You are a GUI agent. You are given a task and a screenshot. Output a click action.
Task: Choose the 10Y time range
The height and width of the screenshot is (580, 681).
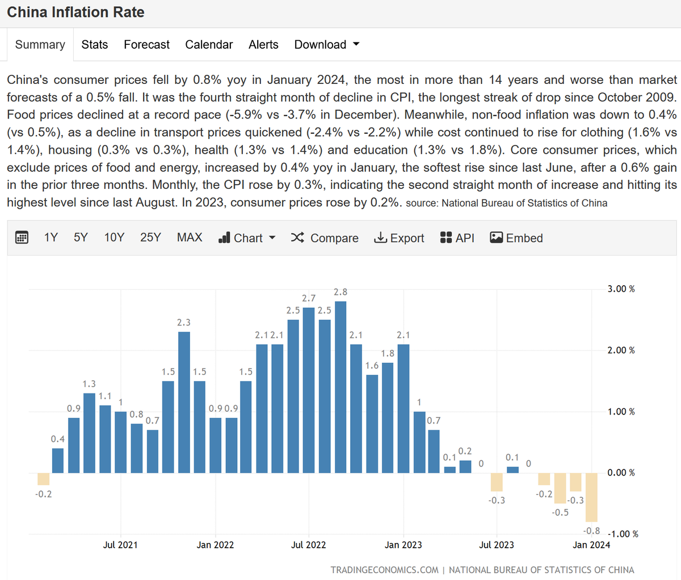click(x=114, y=238)
